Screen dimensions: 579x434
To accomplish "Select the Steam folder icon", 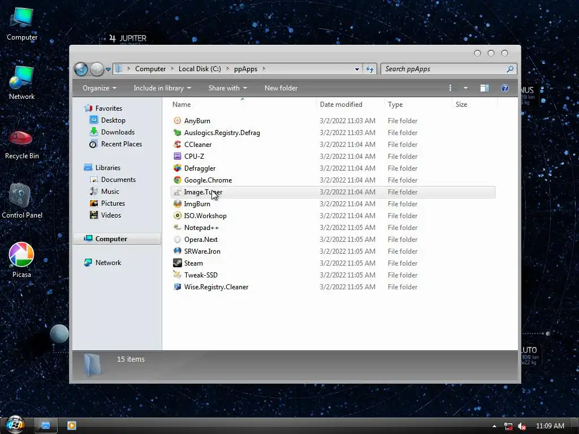I will pos(177,263).
